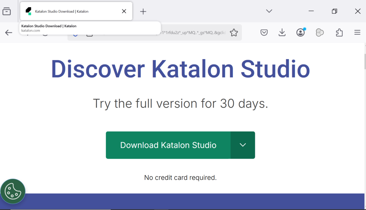Expand the Download Katalon Studio options chevron
The image size is (366, 210).
click(x=243, y=145)
